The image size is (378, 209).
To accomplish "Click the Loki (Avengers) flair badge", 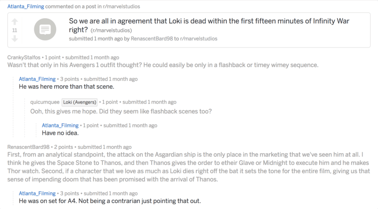I will pyautogui.click(x=79, y=102).
